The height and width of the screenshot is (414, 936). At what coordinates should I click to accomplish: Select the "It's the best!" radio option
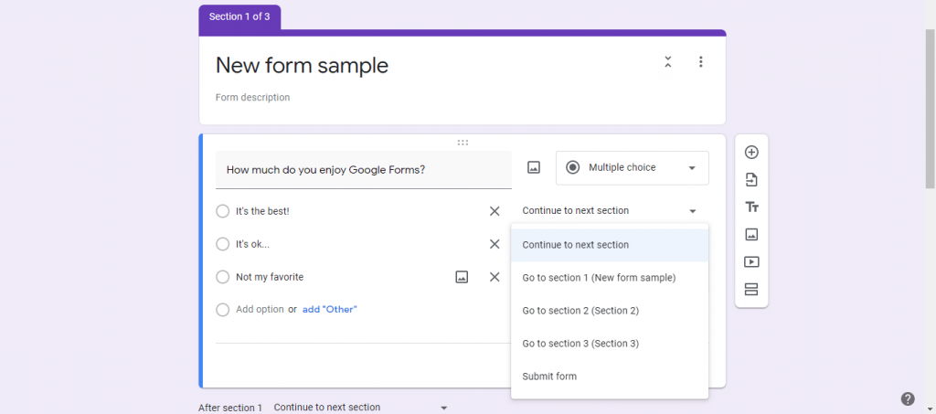tap(223, 211)
